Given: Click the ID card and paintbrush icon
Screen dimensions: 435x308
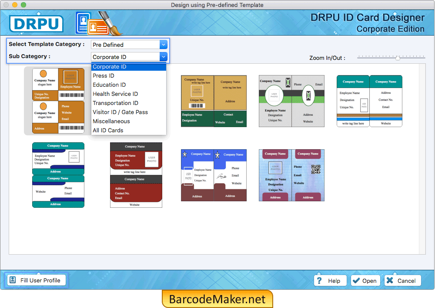Looking at the screenshot, I should [x=99, y=24].
